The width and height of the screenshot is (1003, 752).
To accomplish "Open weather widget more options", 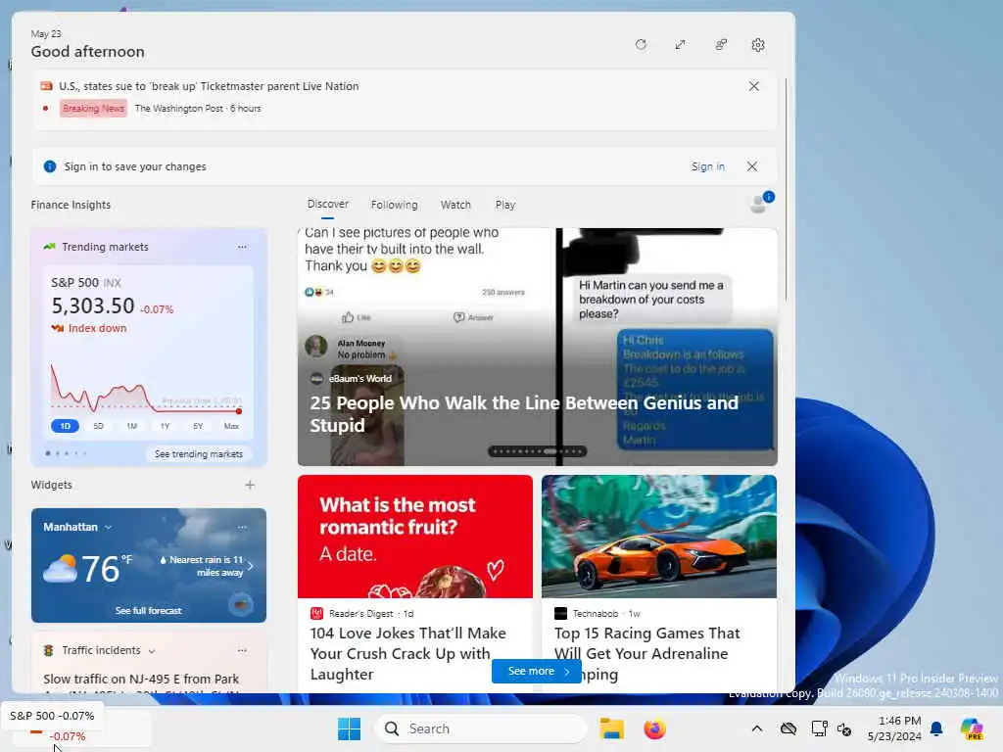I will click(242, 527).
